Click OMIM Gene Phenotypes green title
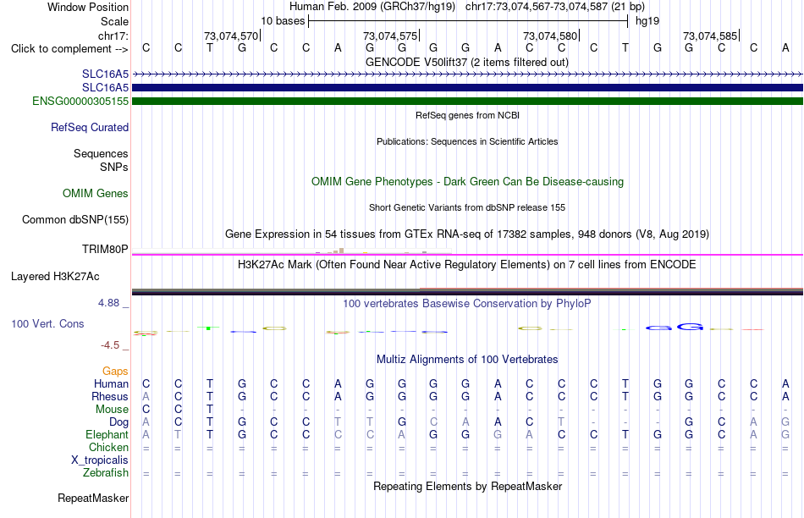 click(468, 182)
